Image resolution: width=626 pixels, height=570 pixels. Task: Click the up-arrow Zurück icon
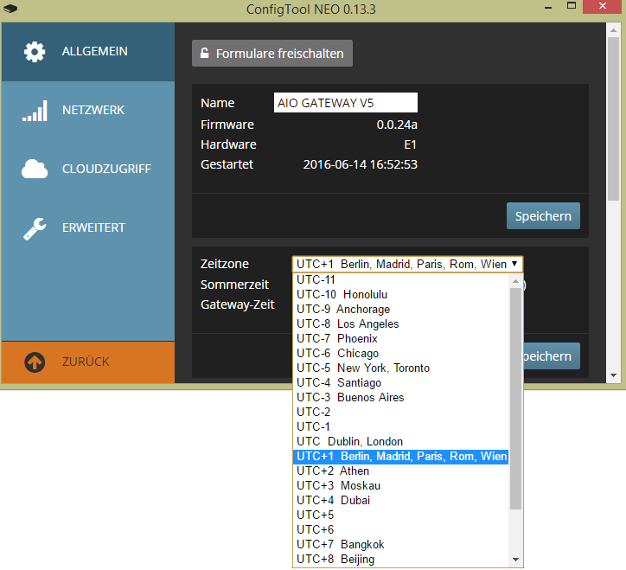click(x=35, y=362)
